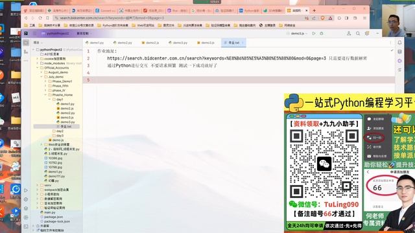This screenshot has height=233, width=415.
Task: Open the Database icon in right strip
Action: [x=399, y=52]
